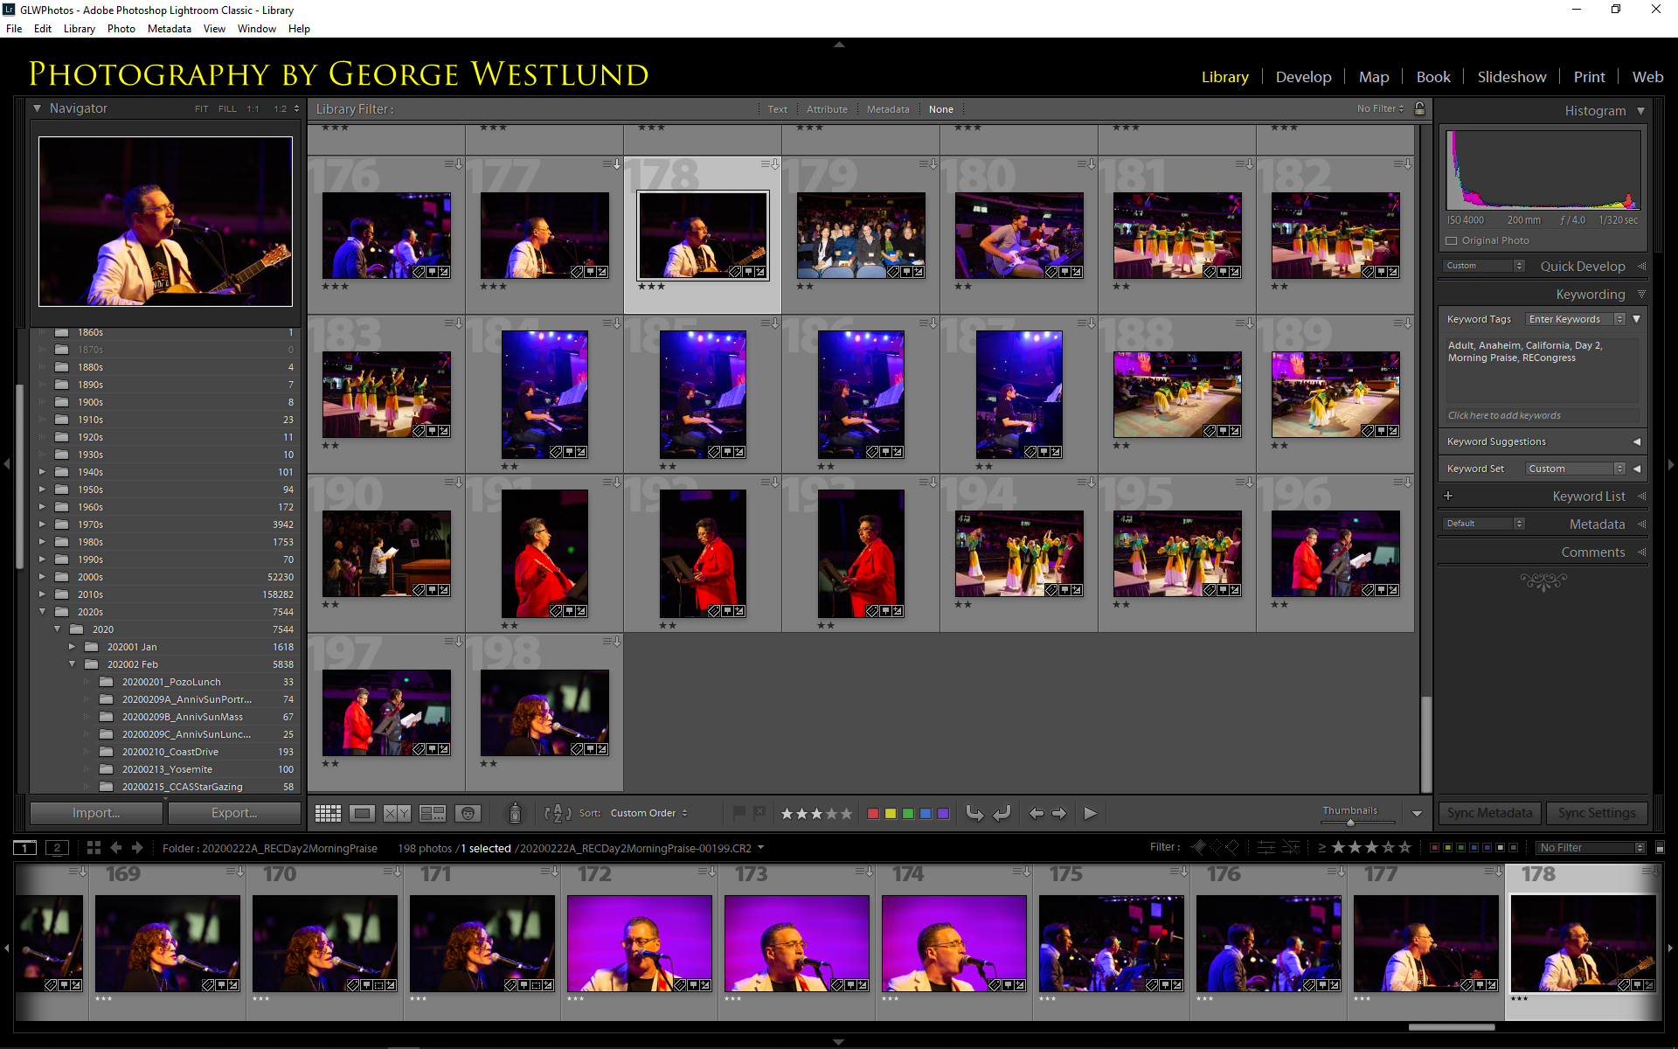Select the Grid view icon
This screenshot has width=1678, height=1049.
[x=328, y=813]
